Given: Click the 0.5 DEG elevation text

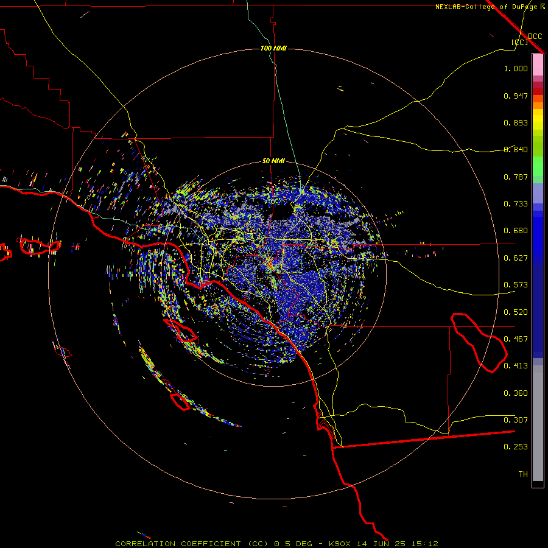Looking at the screenshot, I should pos(293,544).
